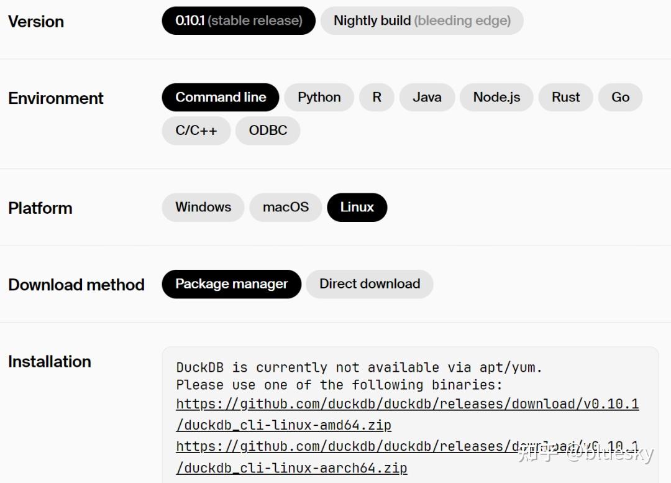Screen dimensions: 671x483
Task: Select Linux as the platform
Action: click(357, 207)
